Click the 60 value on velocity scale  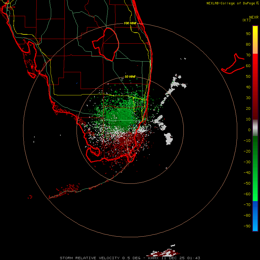(248, 66)
